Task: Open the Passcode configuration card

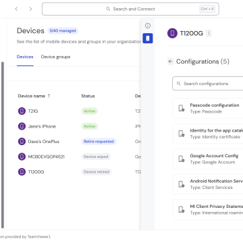Action: click(208, 108)
